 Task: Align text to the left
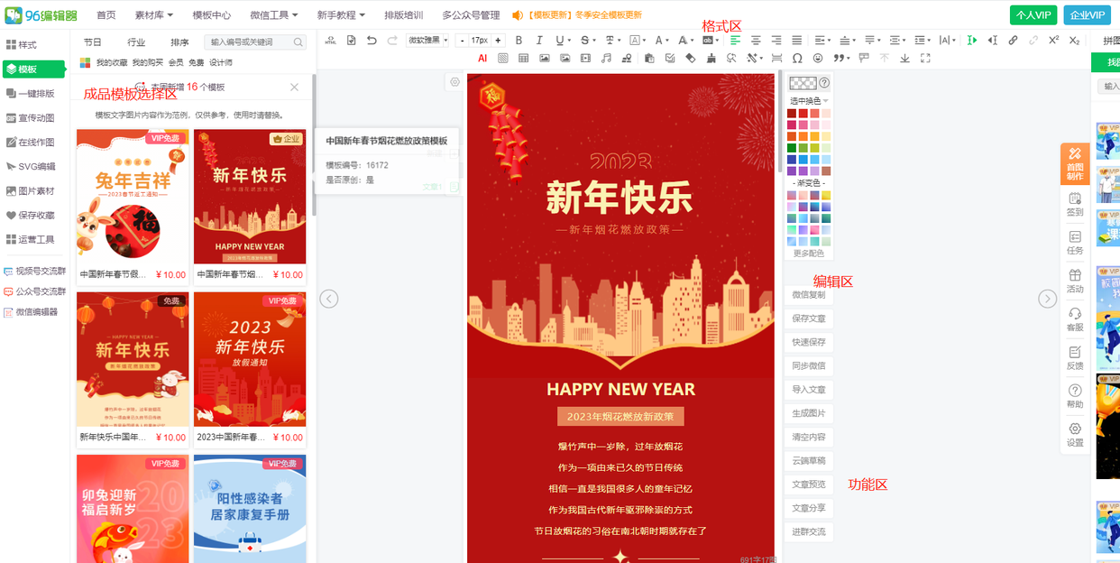click(735, 41)
